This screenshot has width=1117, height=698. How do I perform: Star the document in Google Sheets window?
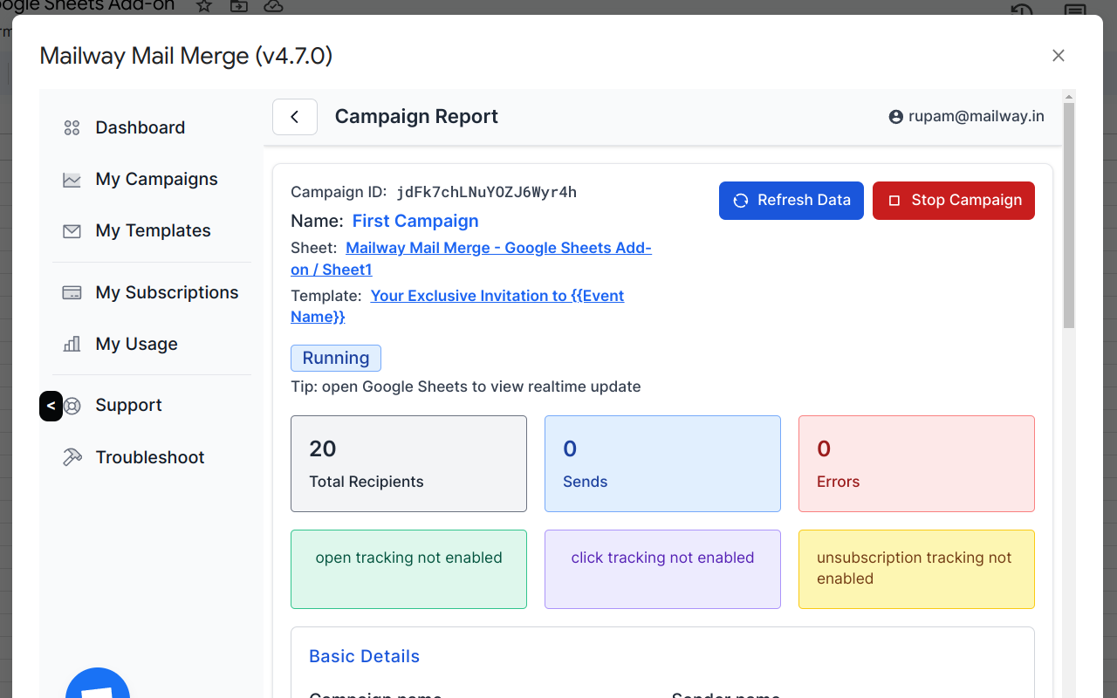click(x=203, y=6)
